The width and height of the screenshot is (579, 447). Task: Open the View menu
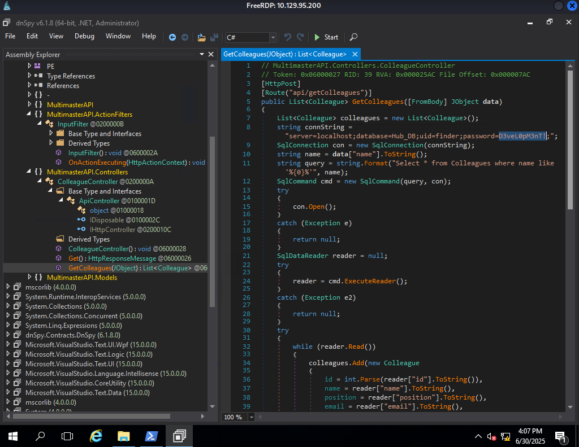click(56, 36)
